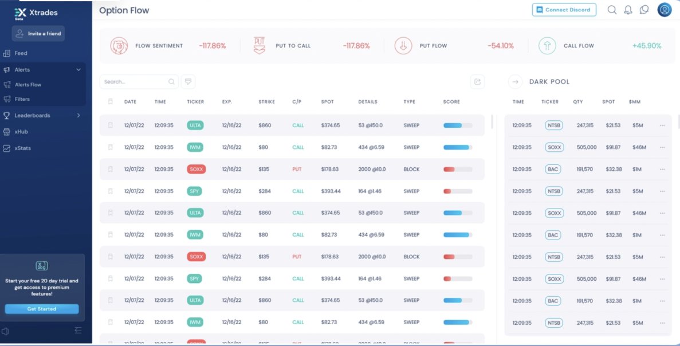680x346 pixels.
Task: Sort by the STRIKE column header
Action: point(267,102)
